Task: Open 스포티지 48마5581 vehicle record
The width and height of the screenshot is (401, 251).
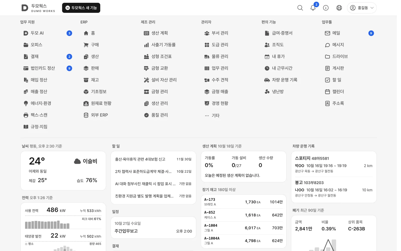Action: pyautogui.click(x=334, y=165)
